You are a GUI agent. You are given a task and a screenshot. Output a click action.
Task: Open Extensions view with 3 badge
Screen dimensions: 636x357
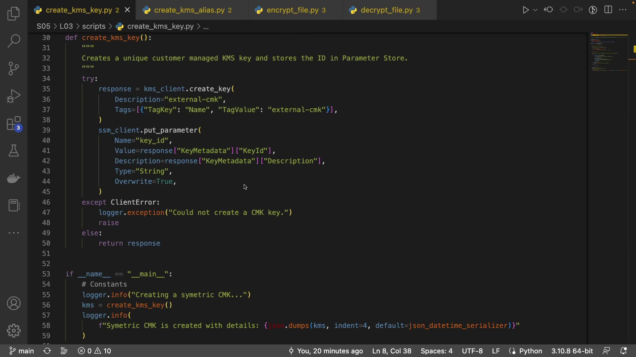[x=14, y=124]
